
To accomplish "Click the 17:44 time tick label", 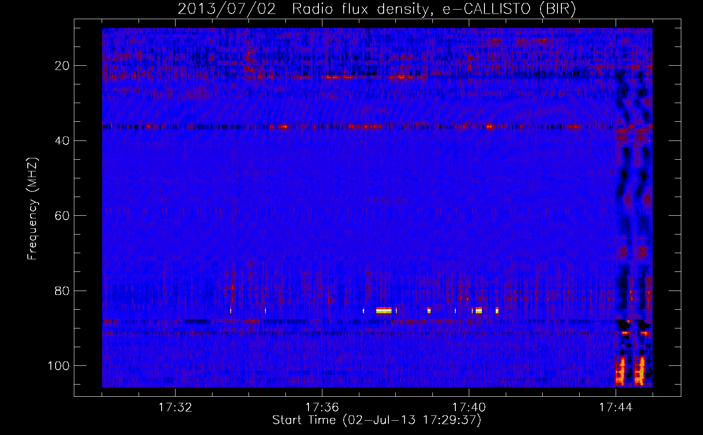I will pos(616,407).
